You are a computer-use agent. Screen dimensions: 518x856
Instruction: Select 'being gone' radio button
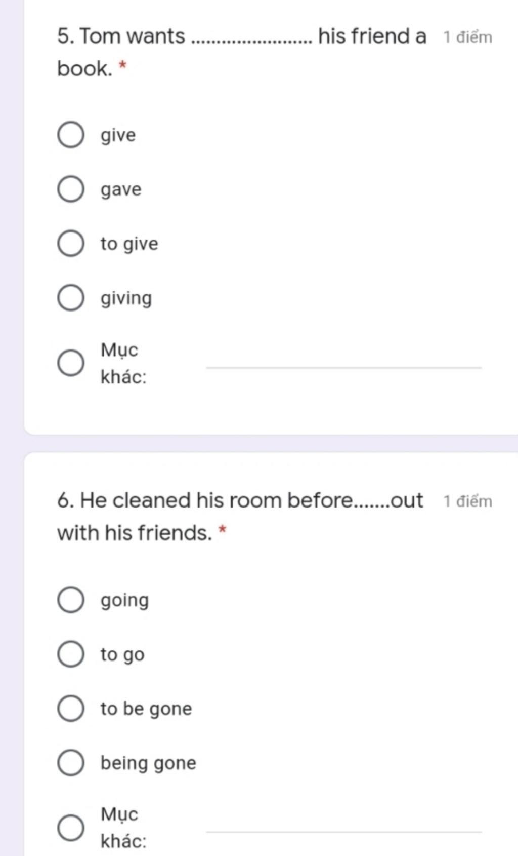[x=70, y=763]
